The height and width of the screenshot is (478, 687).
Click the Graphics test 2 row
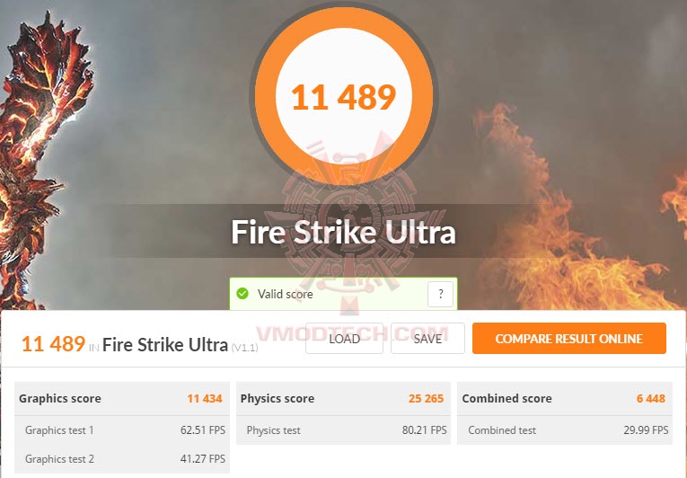(122, 459)
